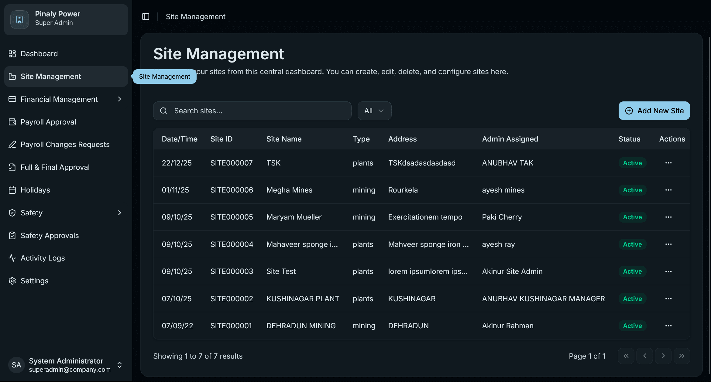Open Payroll Changes Requests
The image size is (711, 382).
pos(66,145)
